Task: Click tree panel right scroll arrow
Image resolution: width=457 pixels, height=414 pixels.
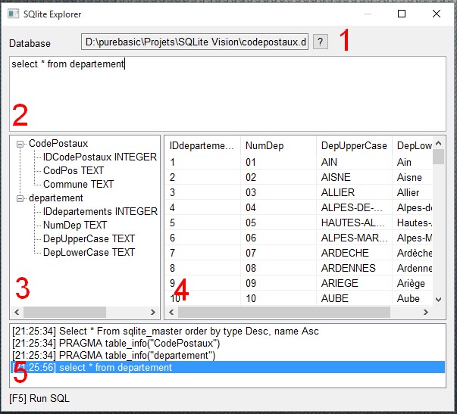Action: click(x=153, y=313)
